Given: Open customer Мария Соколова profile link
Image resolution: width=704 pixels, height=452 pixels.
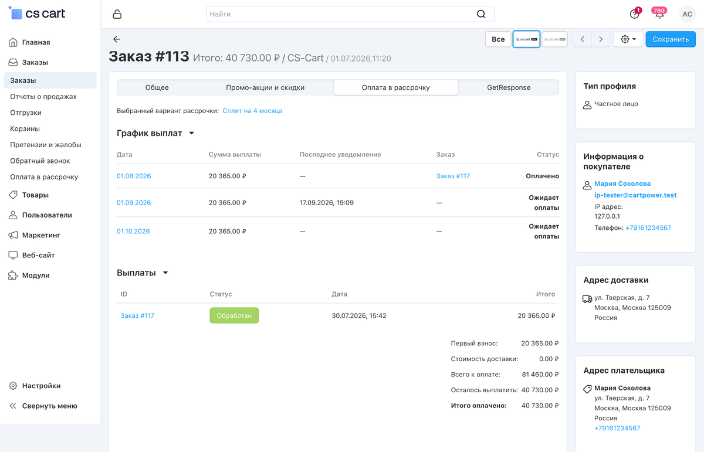Looking at the screenshot, I should tap(622, 183).
